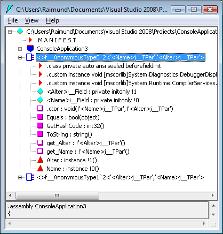
Task: Click the red arrow icon of .class private row
Action: 41,66
